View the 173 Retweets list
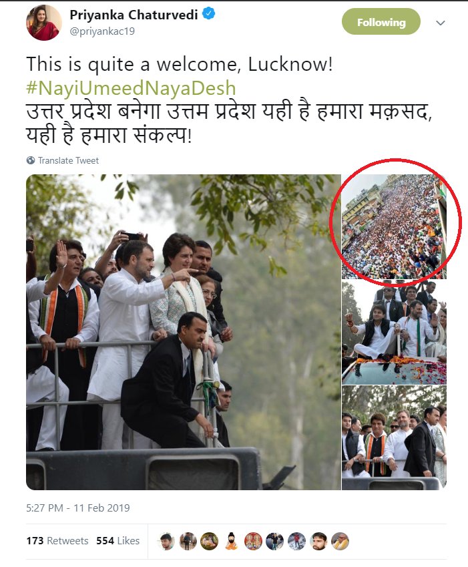The width and height of the screenshot is (468, 567). click(x=57, y=541)
